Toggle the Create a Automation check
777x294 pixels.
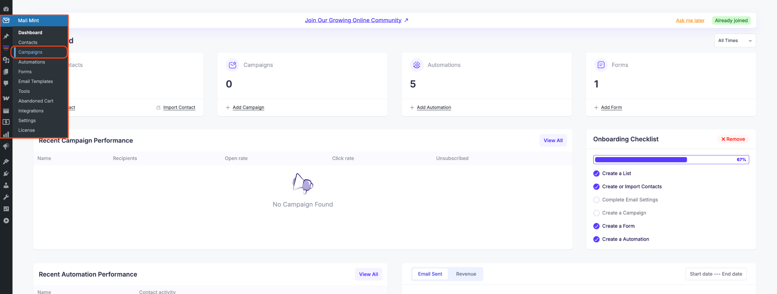pyautogui.click(x=597, y=239)
